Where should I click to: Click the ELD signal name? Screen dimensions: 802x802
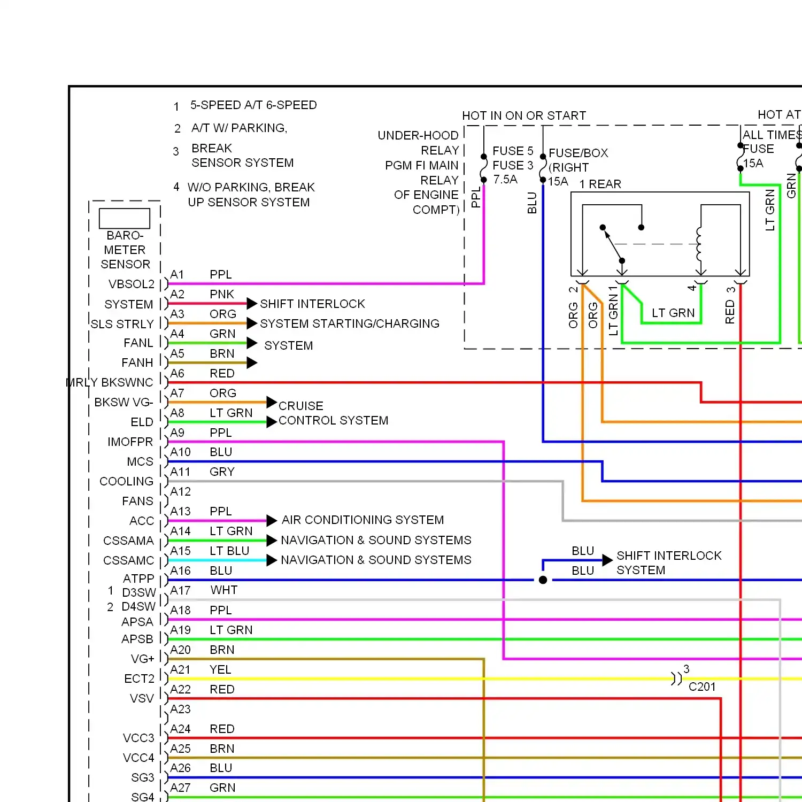(142, 422)
